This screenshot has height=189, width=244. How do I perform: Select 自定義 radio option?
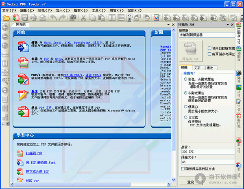[x=185, y=117]
